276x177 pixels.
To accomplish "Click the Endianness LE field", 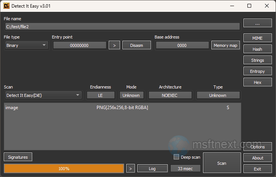I will (x=100, y=95).
